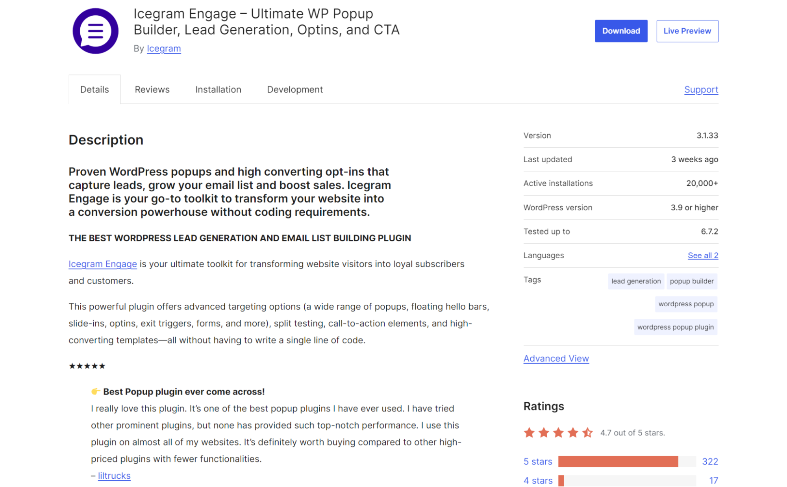Click the black five-star row in description
787x487 pixels.
pos(87,366)
